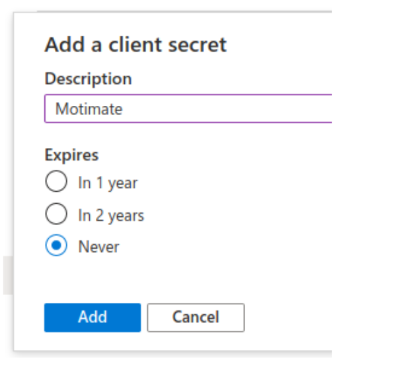Click the gray strip left of the dialog
Screen dimensions: 417x379
pos(7,275)
